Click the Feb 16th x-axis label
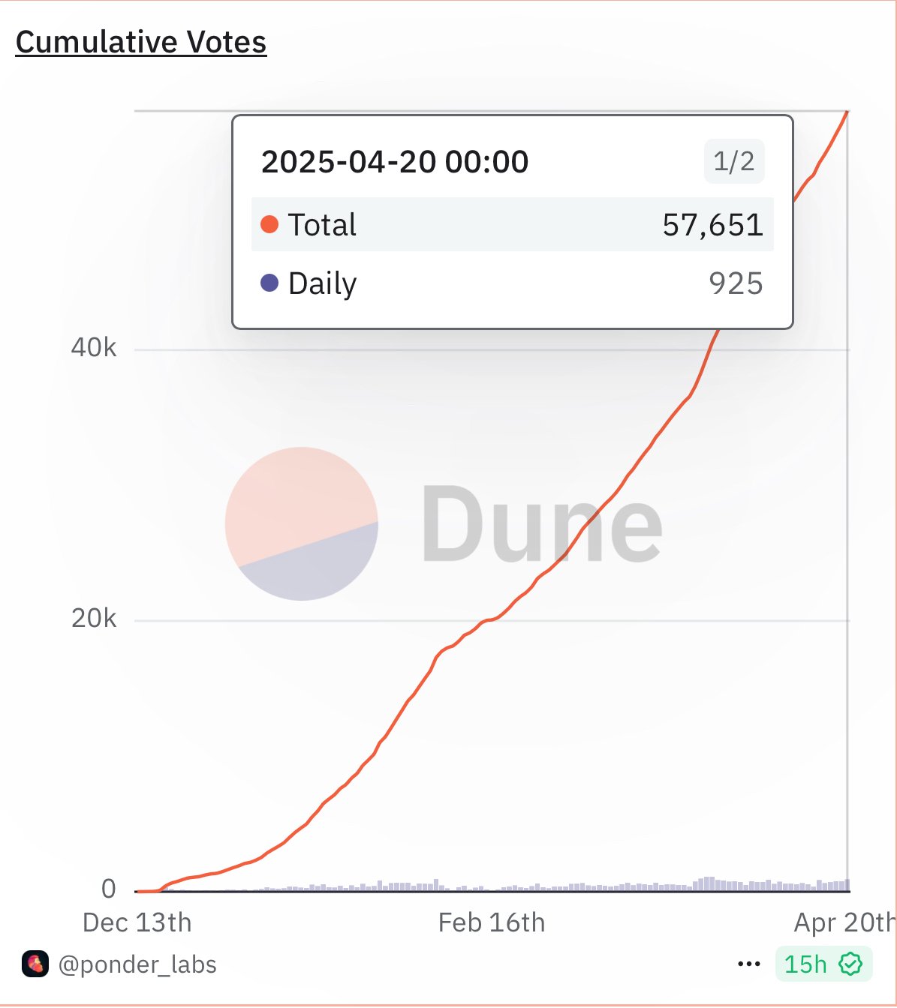This screenshot has width=897, height=1008. [x=492, y=922]
